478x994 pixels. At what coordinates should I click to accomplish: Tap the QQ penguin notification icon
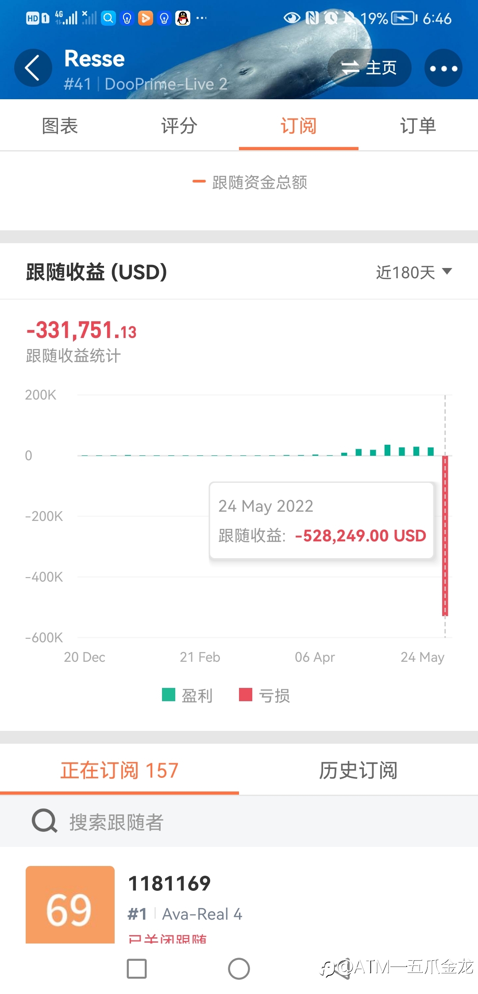pos(183,18)
